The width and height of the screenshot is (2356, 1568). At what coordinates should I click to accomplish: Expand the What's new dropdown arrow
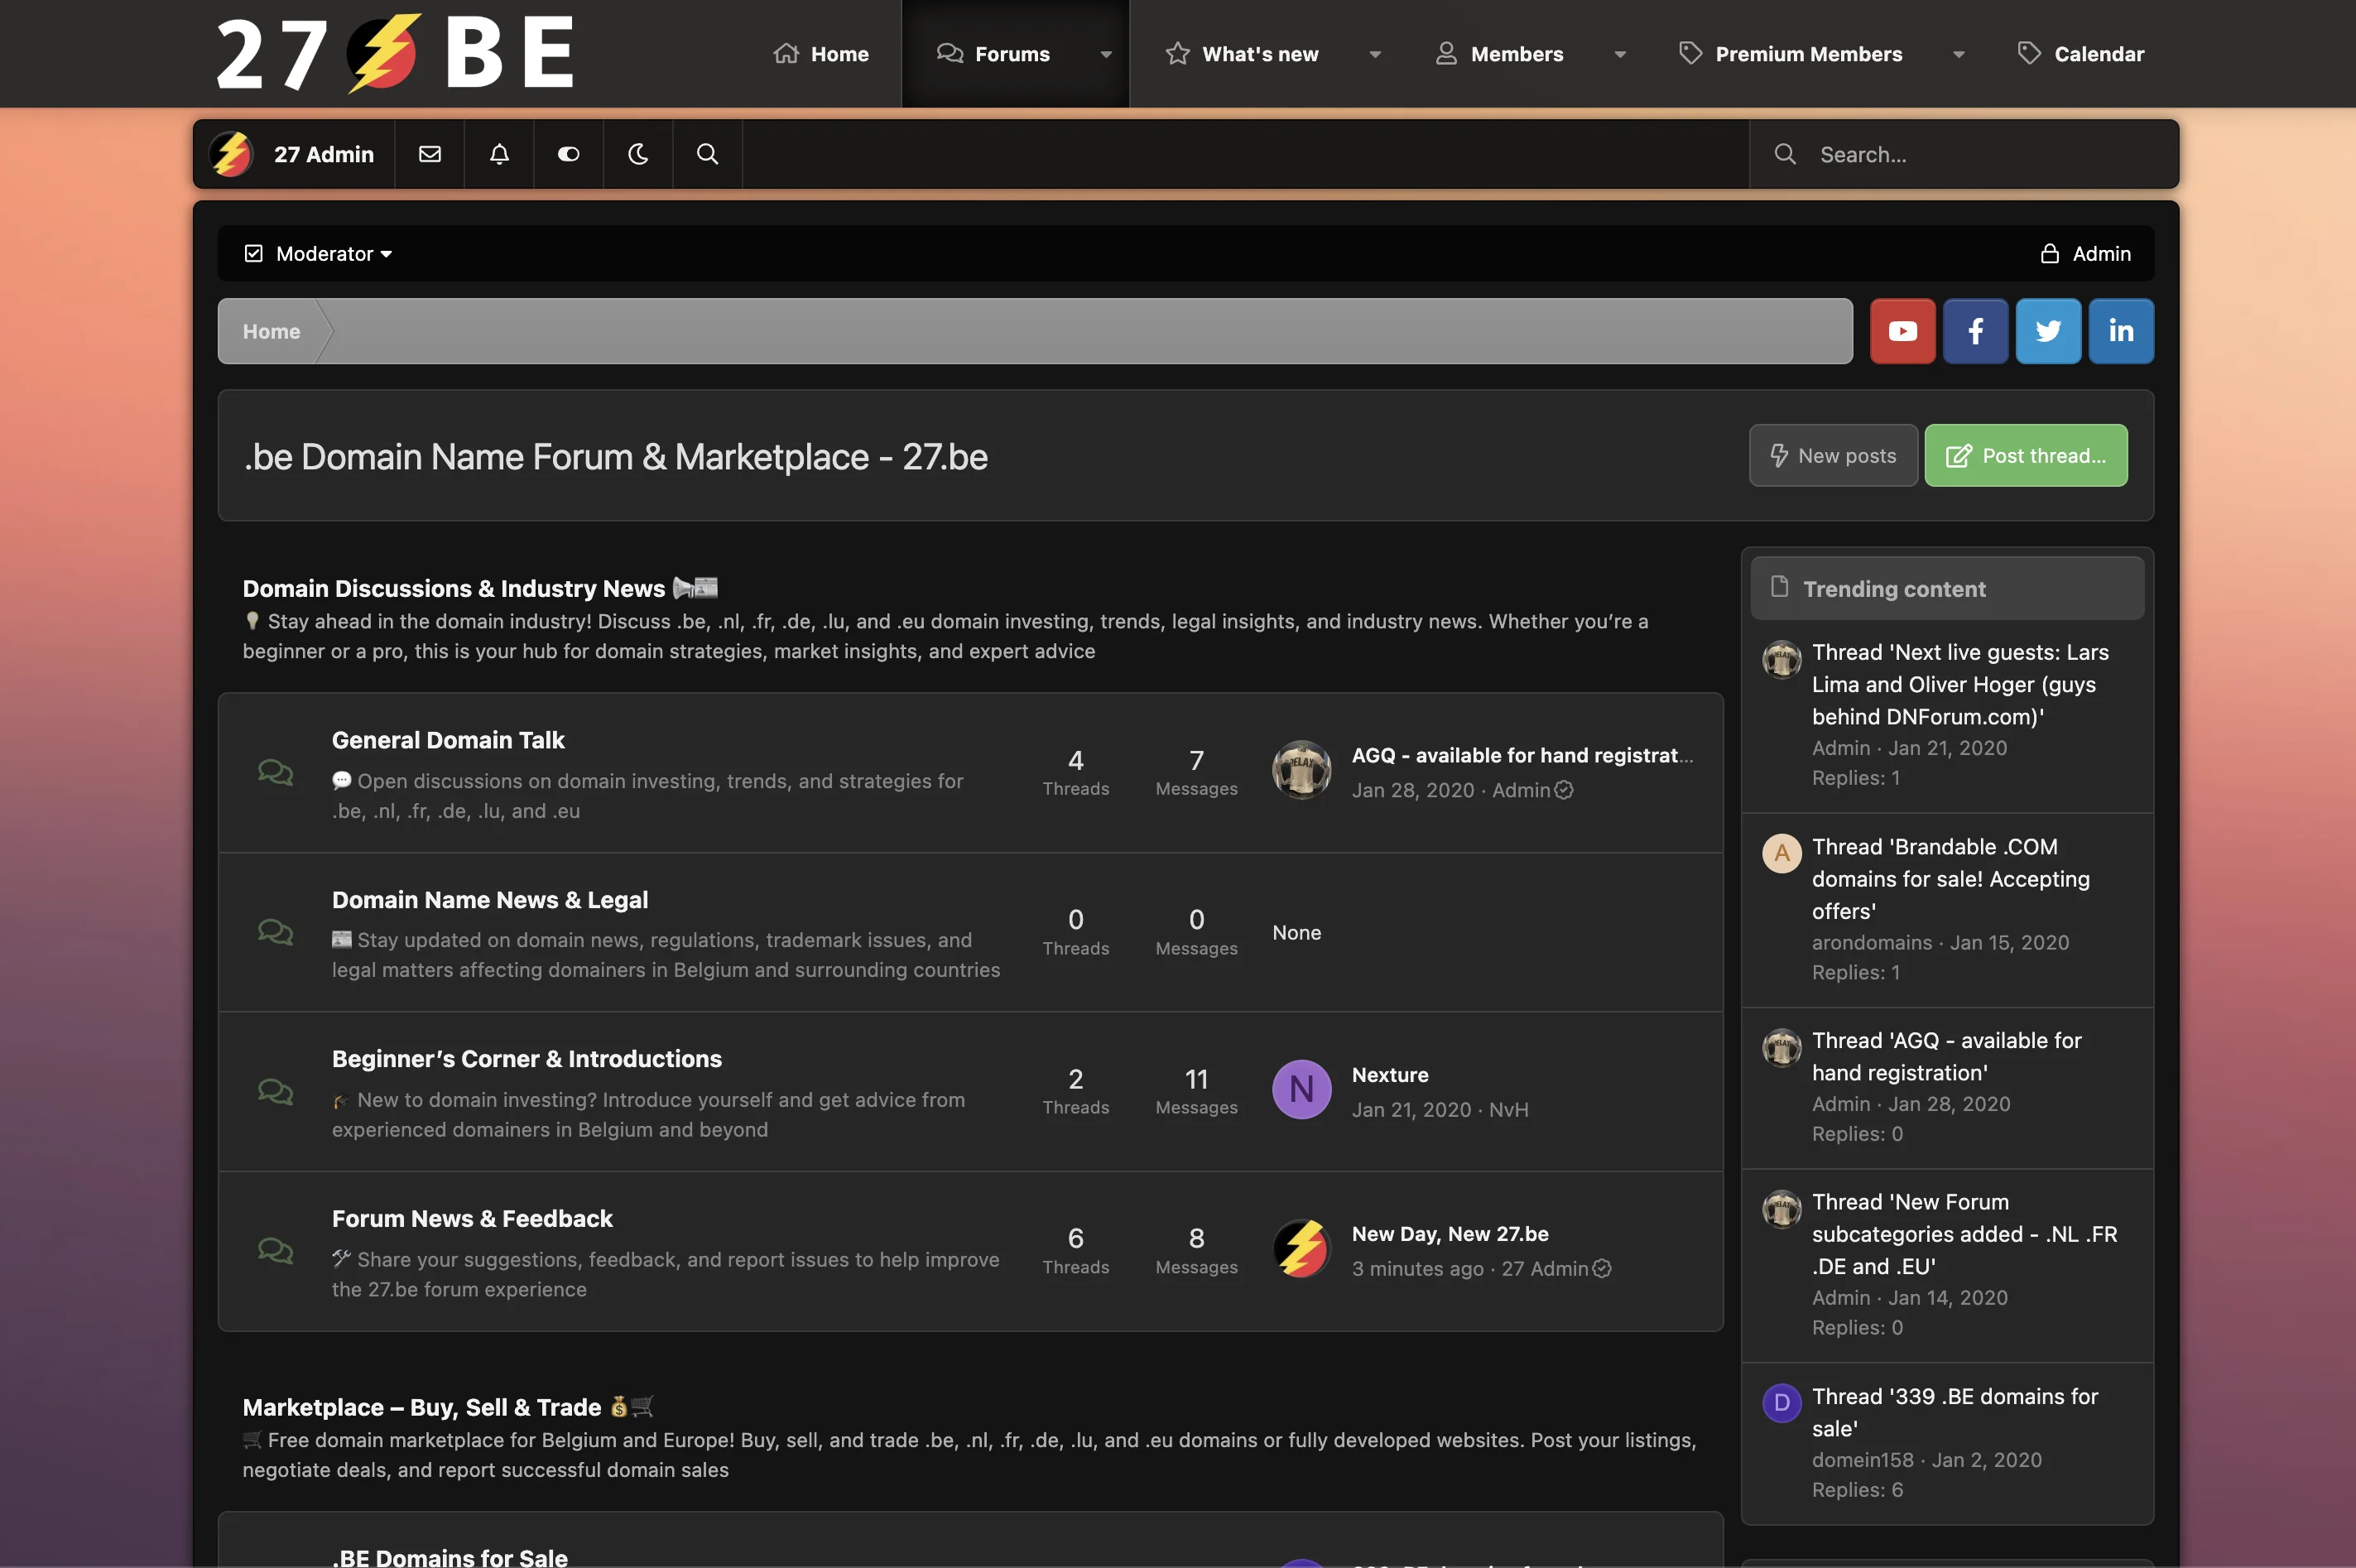(1375, 55)
